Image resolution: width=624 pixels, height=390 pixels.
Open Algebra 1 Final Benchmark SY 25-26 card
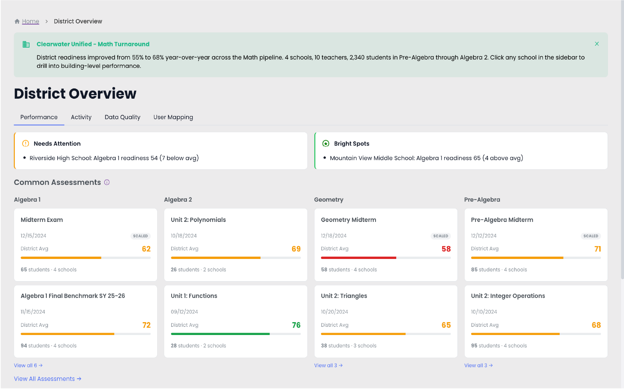(85, 321)
